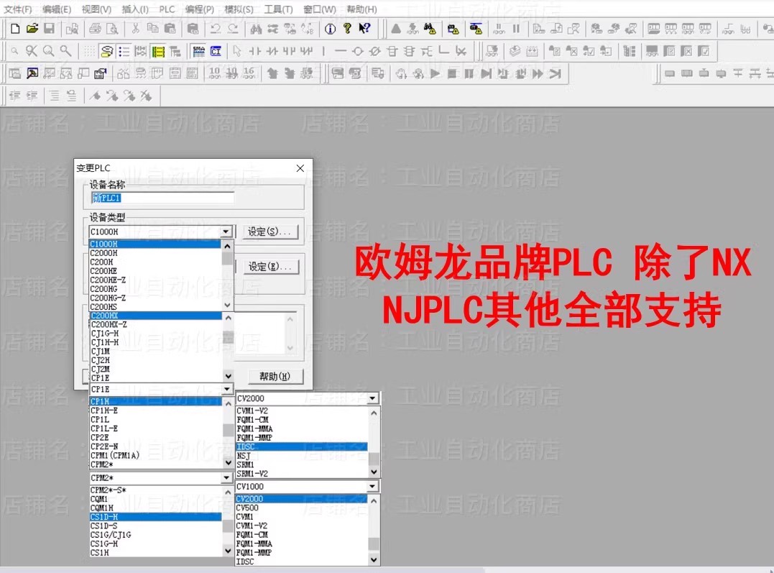Click the fast-forward double arrow icon
The image size is (774, 573).
click(x=538, y=73)
